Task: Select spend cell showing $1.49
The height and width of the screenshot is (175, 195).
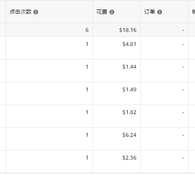Action: point(117,94)
